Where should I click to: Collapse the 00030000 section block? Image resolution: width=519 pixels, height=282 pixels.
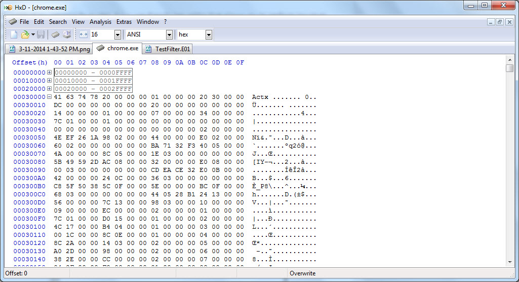49,97
